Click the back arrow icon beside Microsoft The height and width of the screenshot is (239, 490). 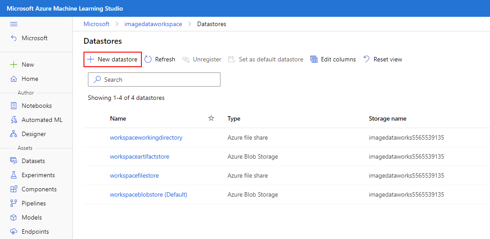(14, 38)
